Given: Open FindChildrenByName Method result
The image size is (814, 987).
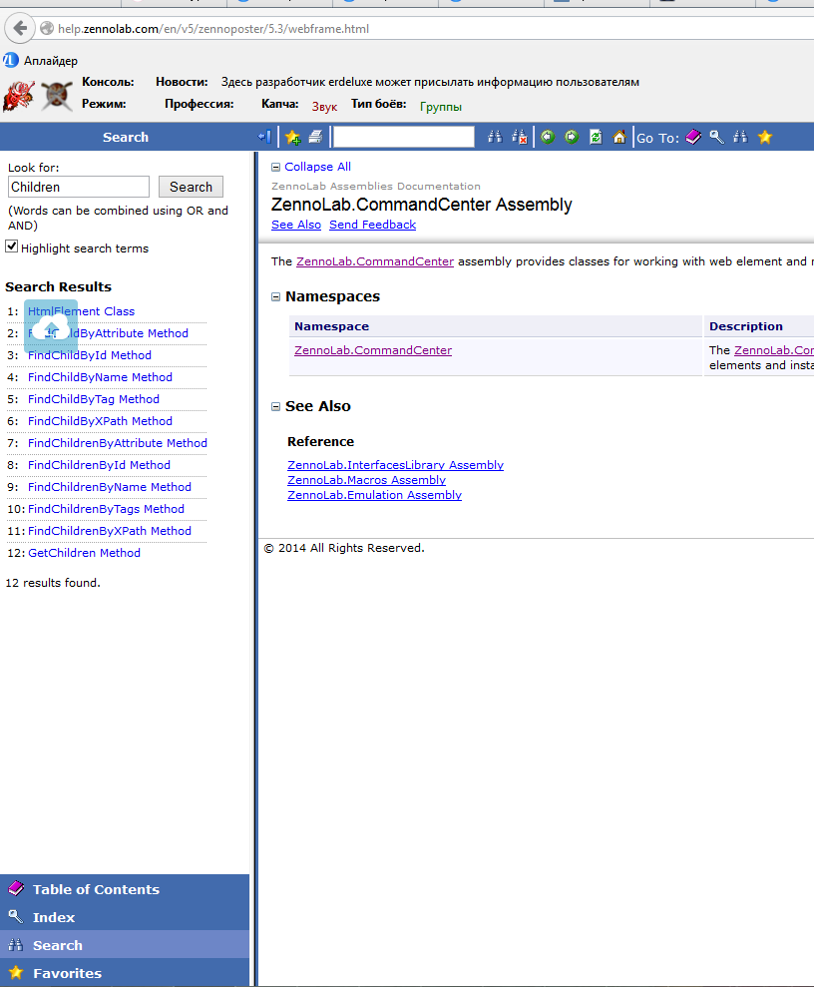Looking at the screenshot, I should (110, 487).
